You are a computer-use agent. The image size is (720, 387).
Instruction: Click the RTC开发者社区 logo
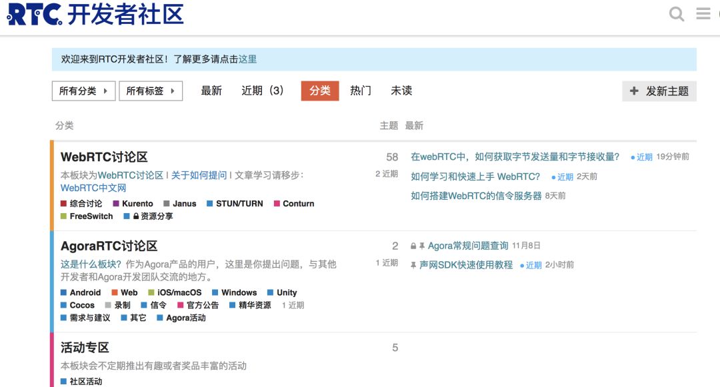95,14
